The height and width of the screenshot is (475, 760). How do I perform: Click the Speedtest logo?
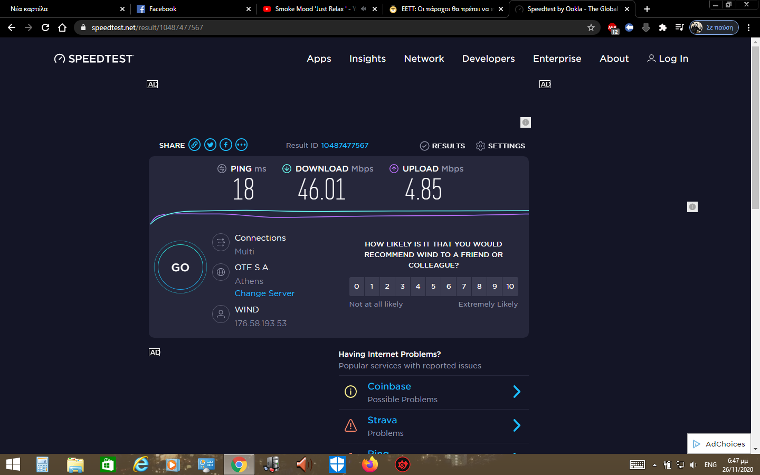(94, 59)
